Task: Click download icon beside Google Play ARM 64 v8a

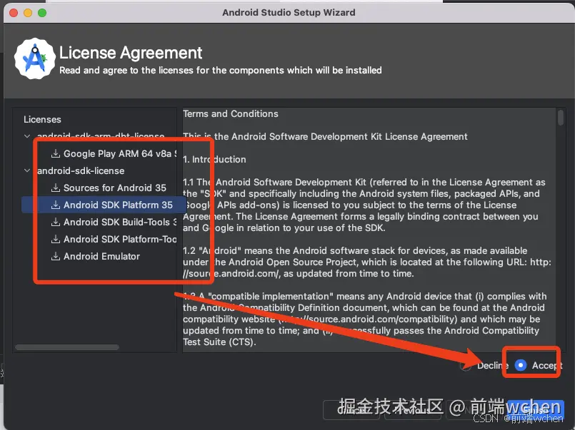Action: pyautogui.click(x=56, y=153)
